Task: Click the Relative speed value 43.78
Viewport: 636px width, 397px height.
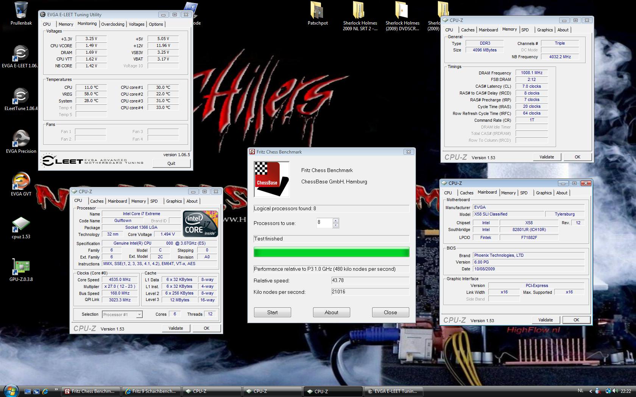Action: 370,281
